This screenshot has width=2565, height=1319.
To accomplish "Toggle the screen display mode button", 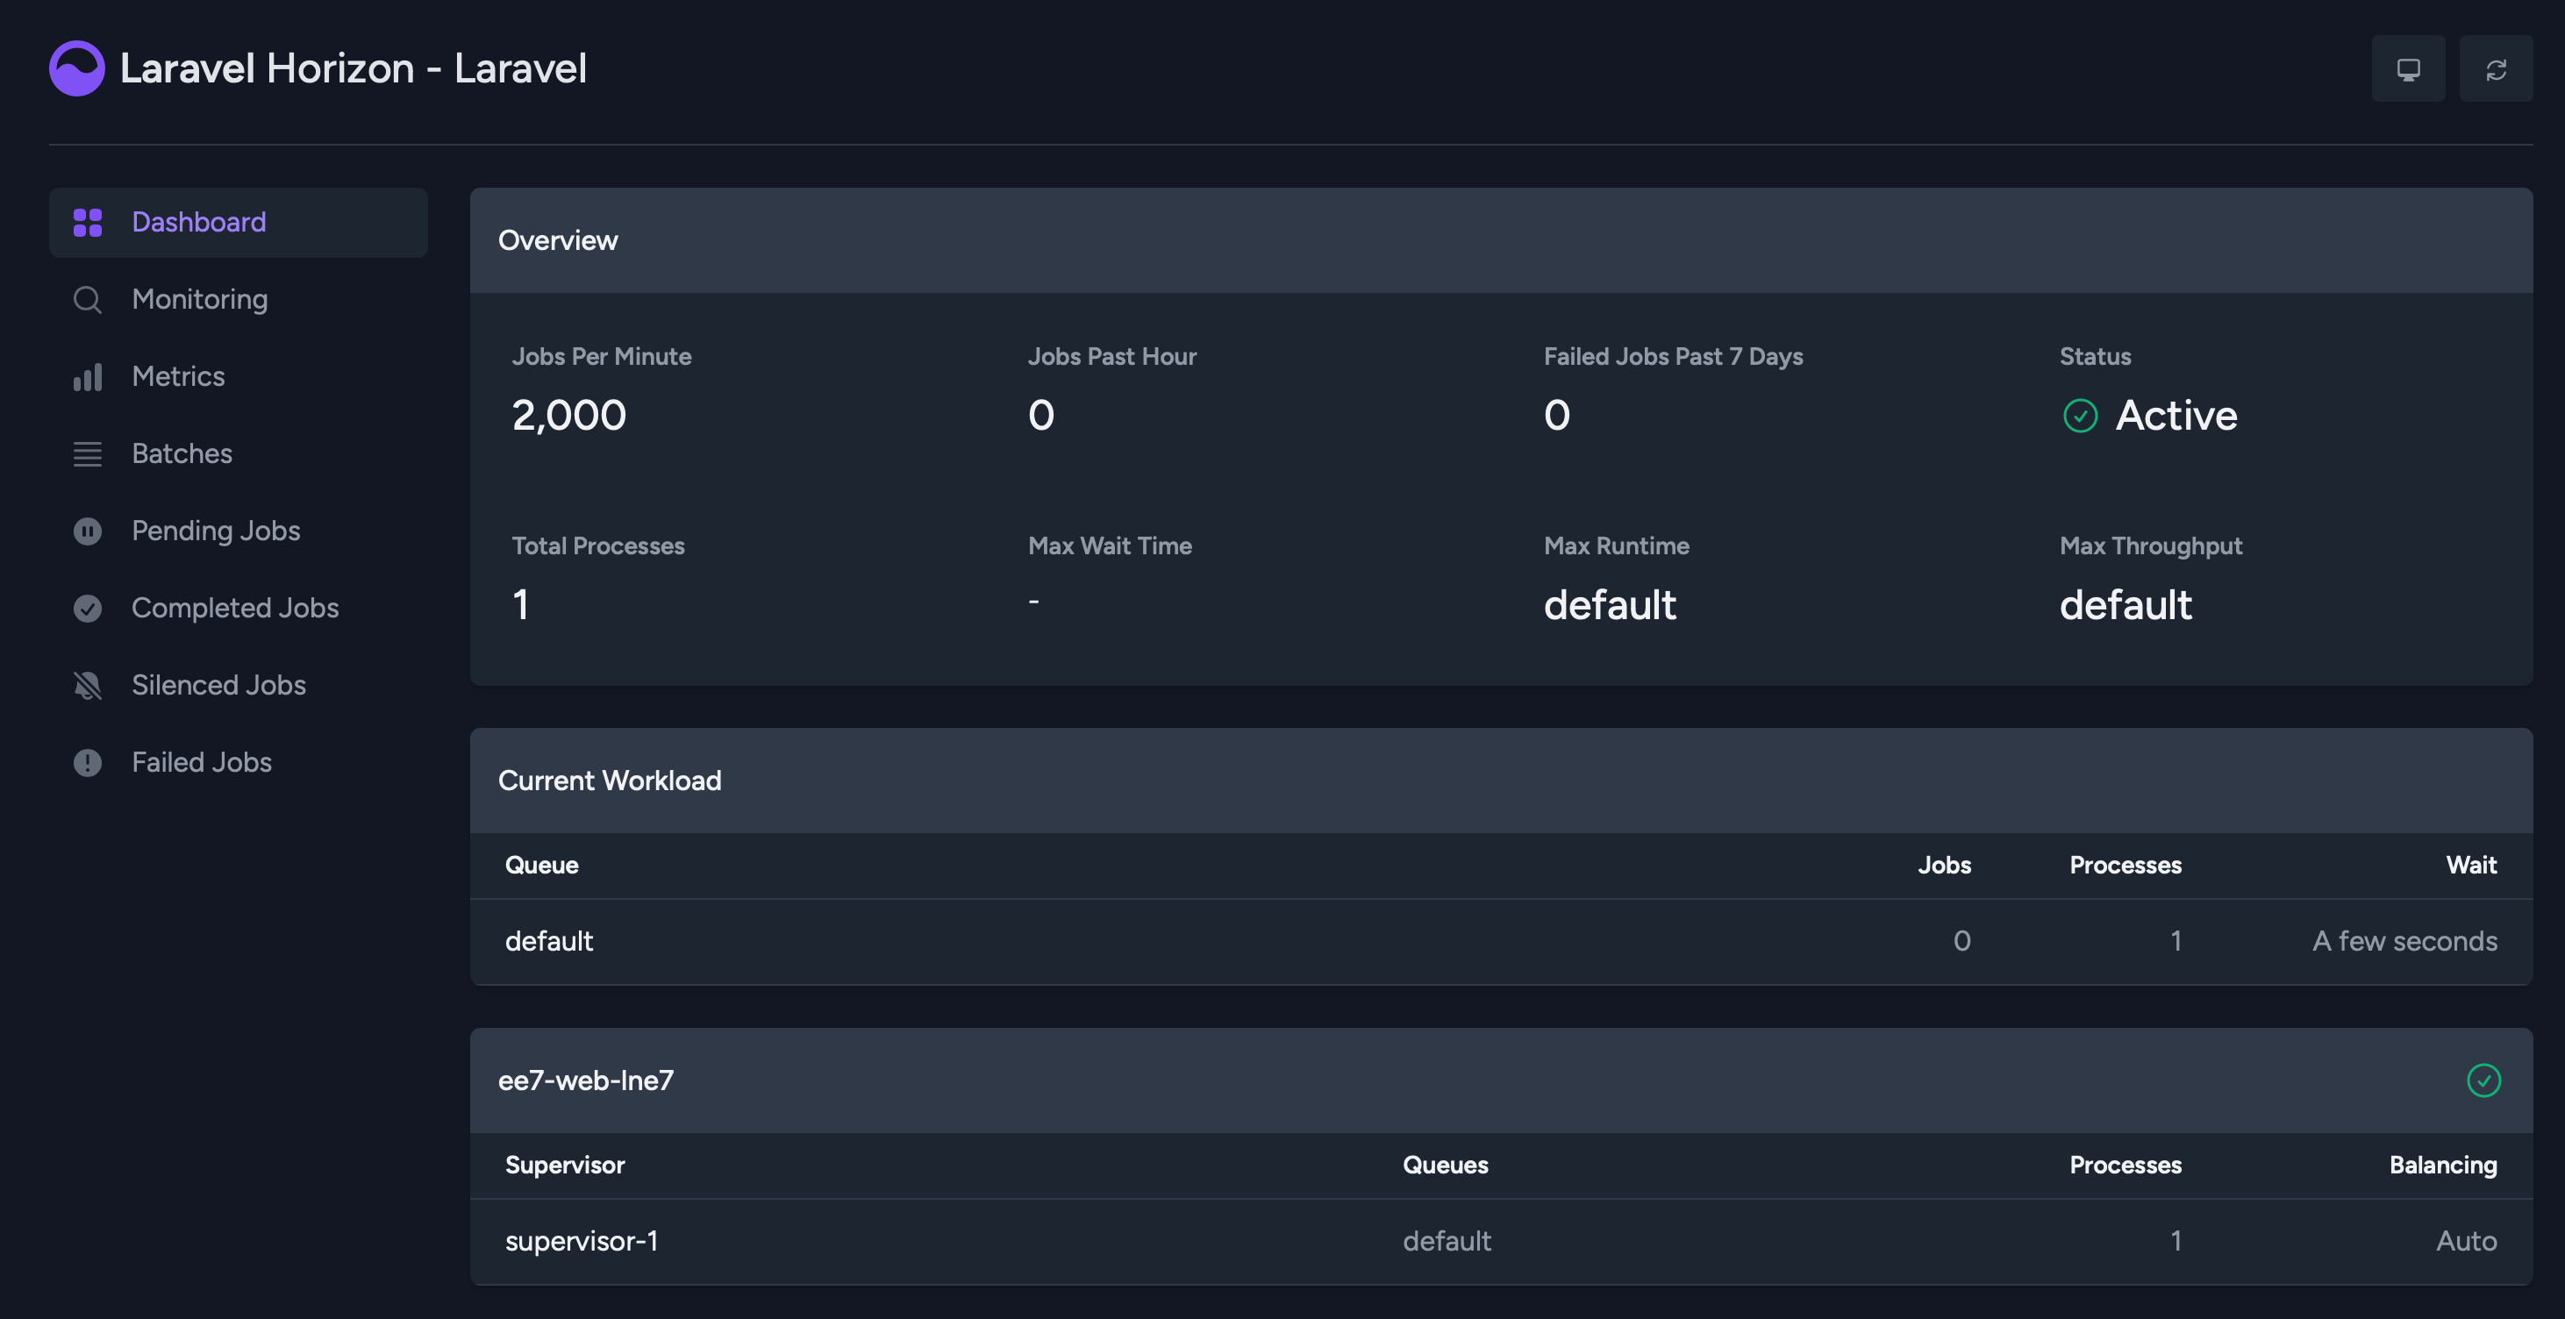I will click(2409, 68).
